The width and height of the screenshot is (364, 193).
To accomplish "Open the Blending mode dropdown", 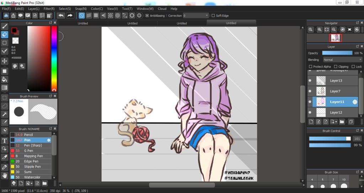I will [342, 59].
